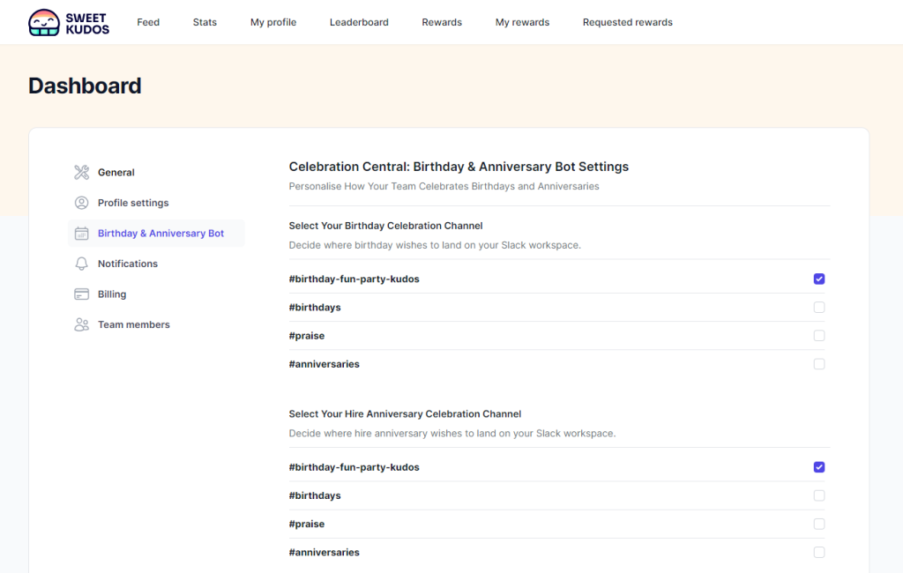Click the Billing credit card icon

[x=81, y=294]
